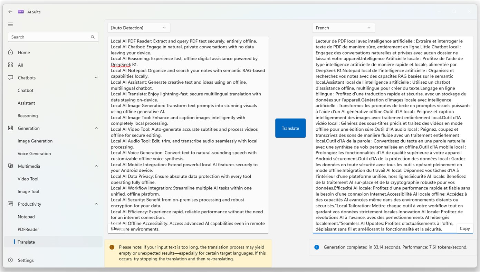Open the Generation section icon

tap(11, 128)
